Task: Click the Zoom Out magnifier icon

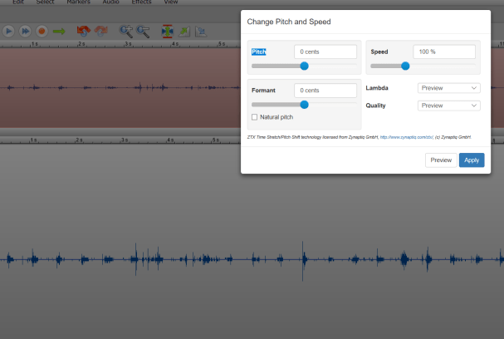Action: click(144, 31)
